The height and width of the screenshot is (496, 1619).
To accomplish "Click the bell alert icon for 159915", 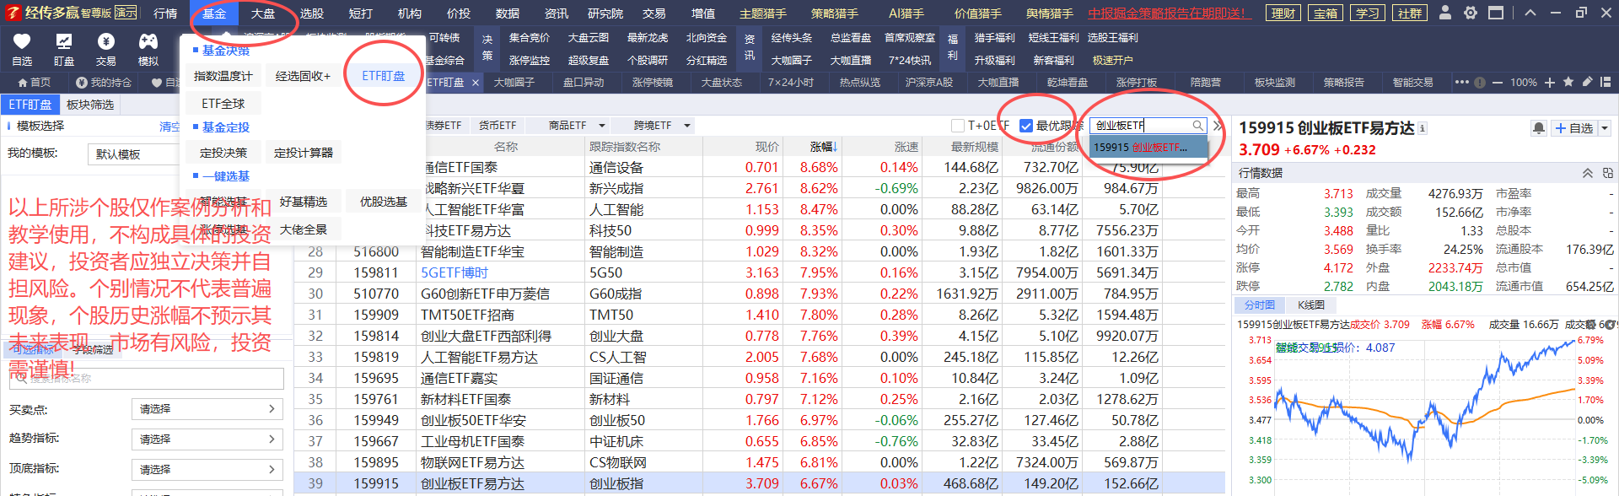I will click(1539, 128).
